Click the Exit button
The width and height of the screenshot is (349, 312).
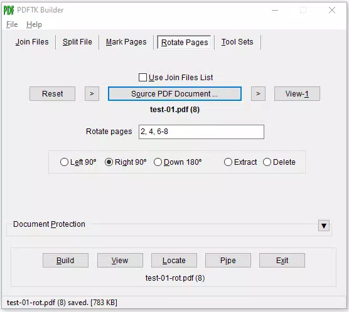tap(282, 261)
